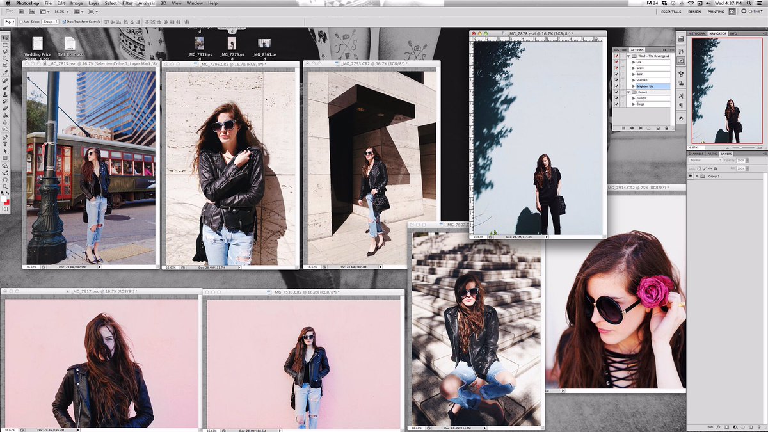Image resolution: width=768 pixels, height=432 pixels.
Task: Select the Hand tool
Action: pos(5,180)
